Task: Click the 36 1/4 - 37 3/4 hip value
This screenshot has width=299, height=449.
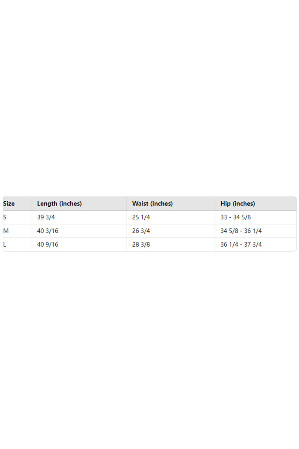Action: click(241, 244)
